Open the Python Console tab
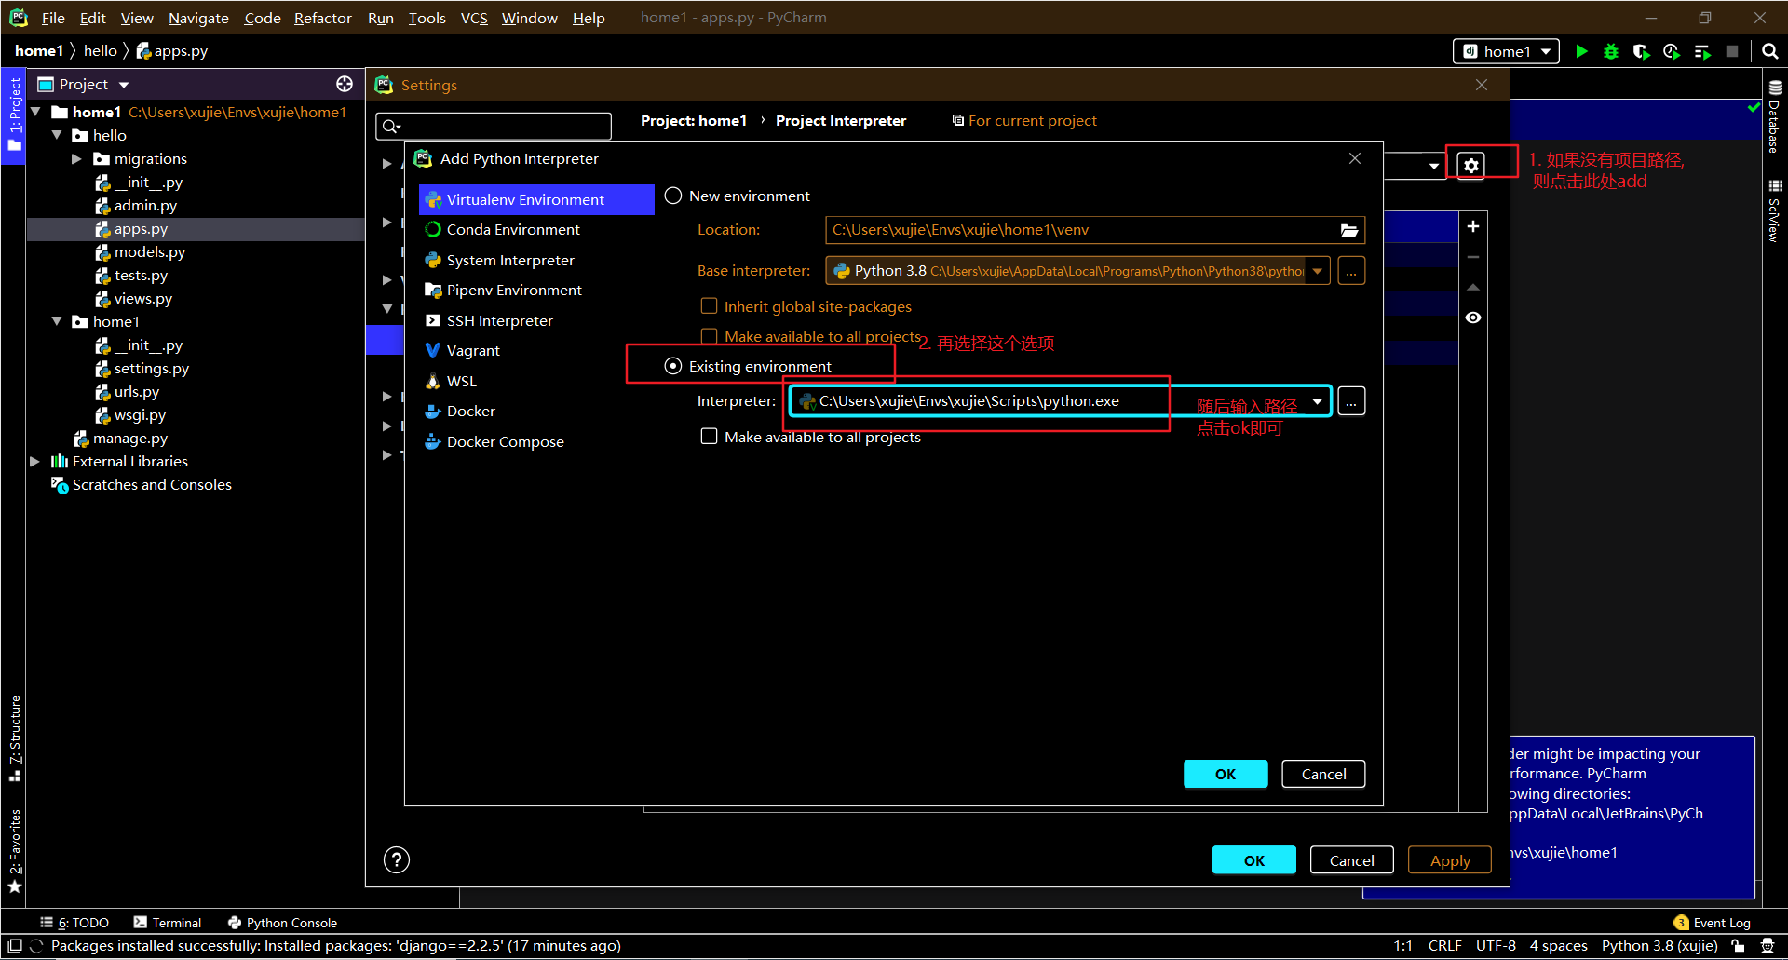This screenshot has height=960, width=1788. point(283,923)
